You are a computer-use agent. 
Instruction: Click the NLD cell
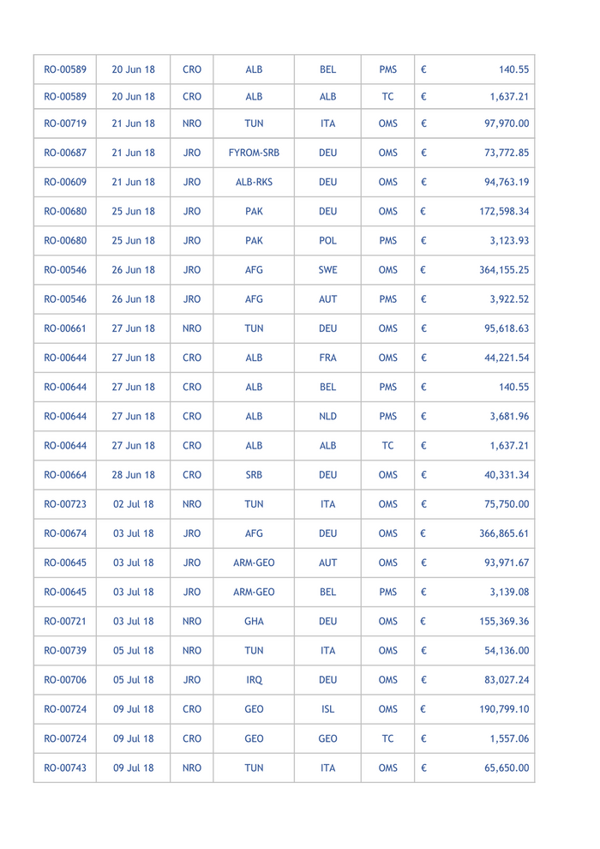coord(327,417)
